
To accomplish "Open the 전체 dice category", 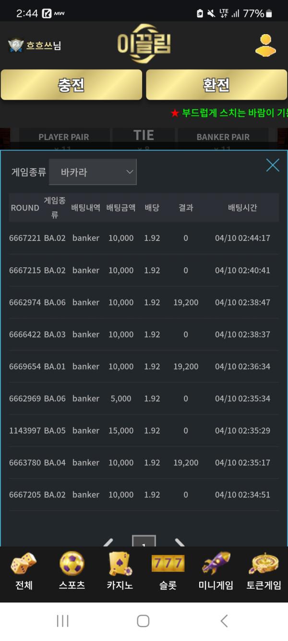I will pos(24,572).
